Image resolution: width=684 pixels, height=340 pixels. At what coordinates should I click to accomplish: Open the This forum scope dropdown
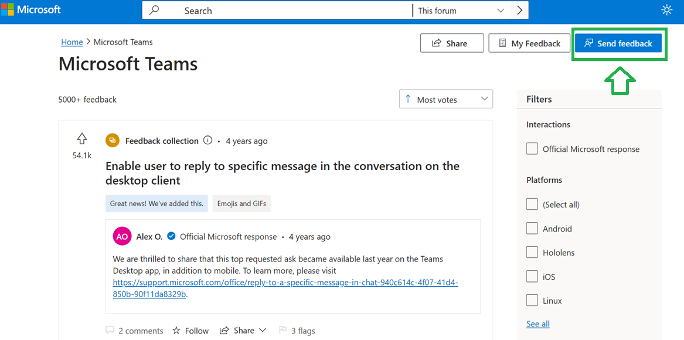[x=461, y=11]
